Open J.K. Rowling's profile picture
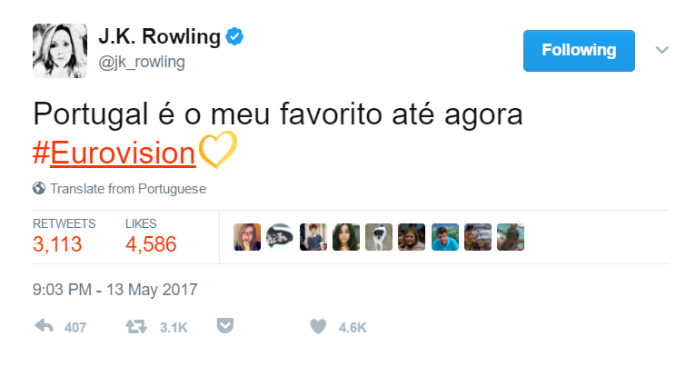The width and height of the screenshot is (686, 366). point(60,51)
